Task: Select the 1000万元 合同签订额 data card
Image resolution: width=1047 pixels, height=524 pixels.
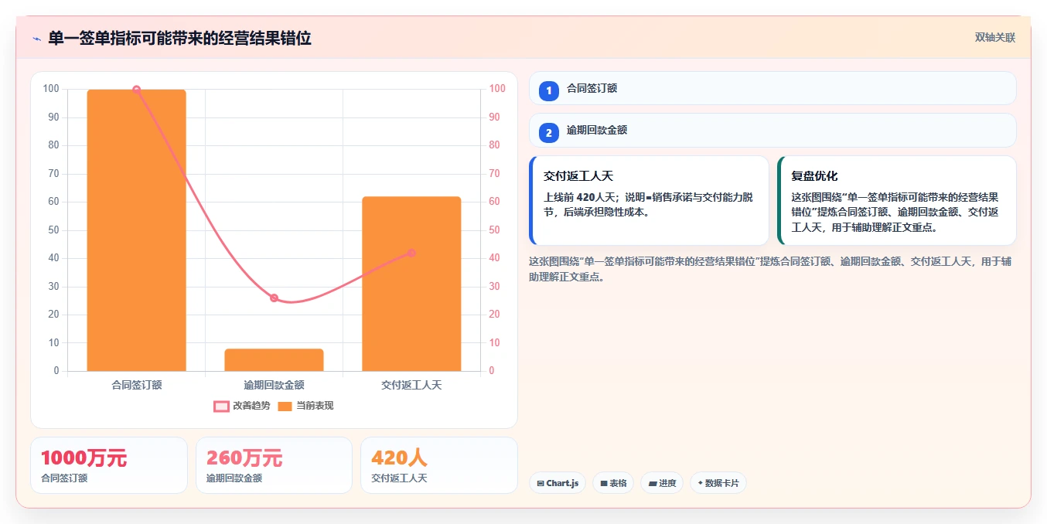Action: click(x=109, y=465)
